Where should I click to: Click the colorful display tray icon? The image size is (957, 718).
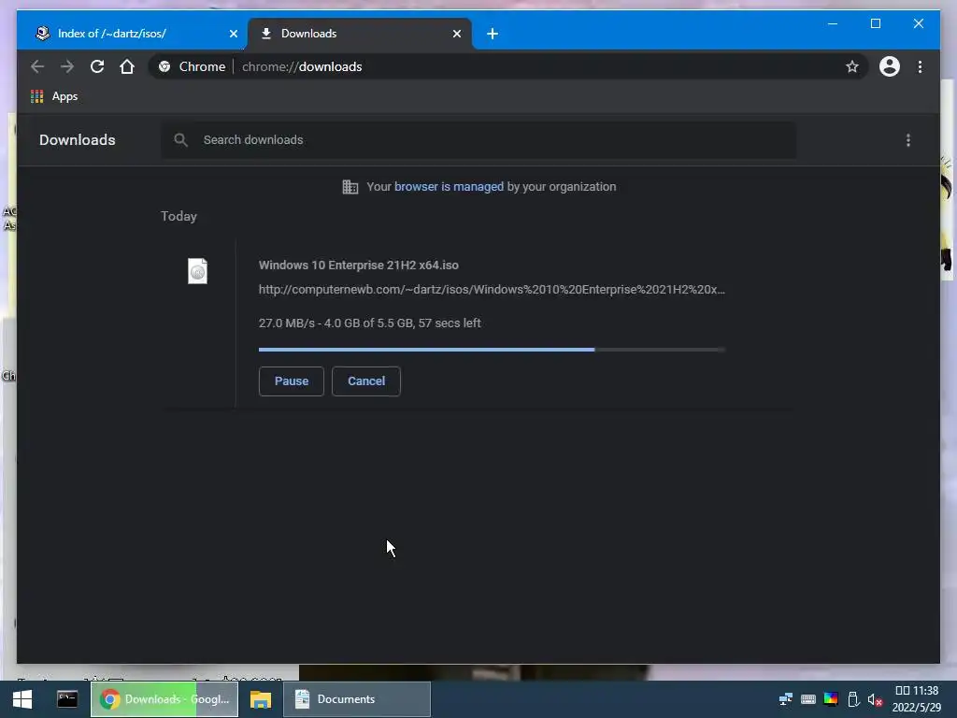pos(831,699)
